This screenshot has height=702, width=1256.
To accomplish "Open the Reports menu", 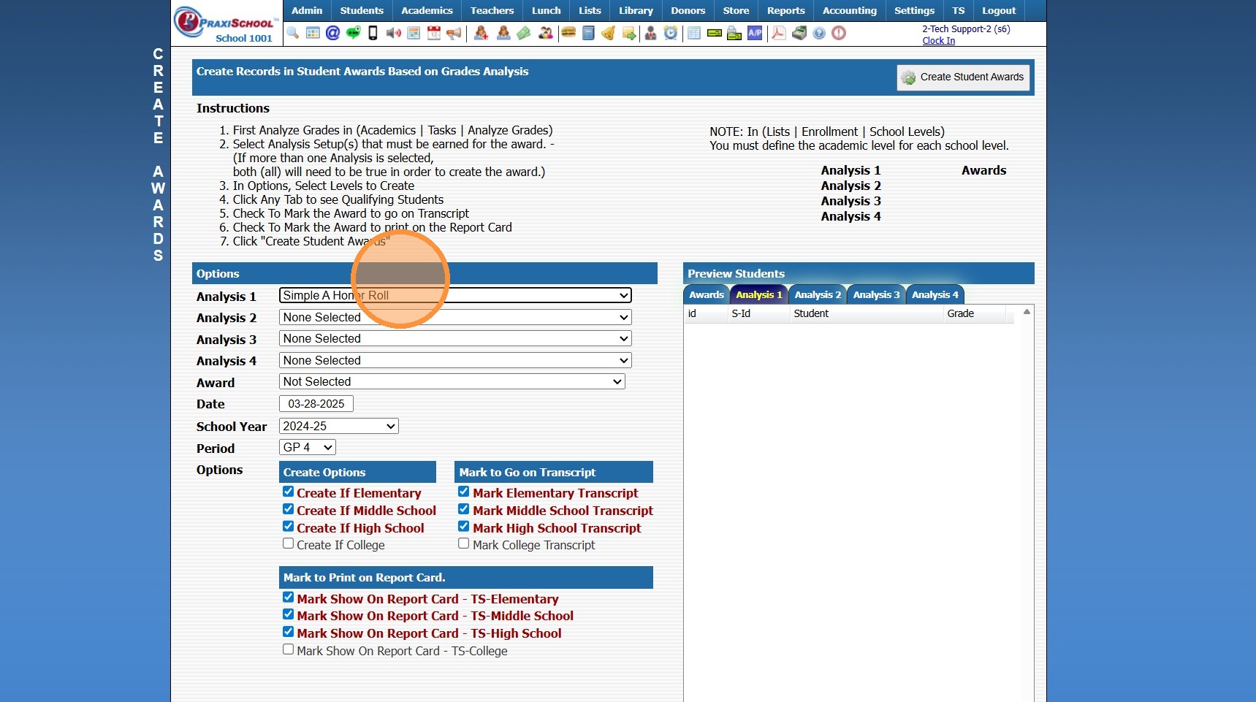I will click(x=785, y=10).
